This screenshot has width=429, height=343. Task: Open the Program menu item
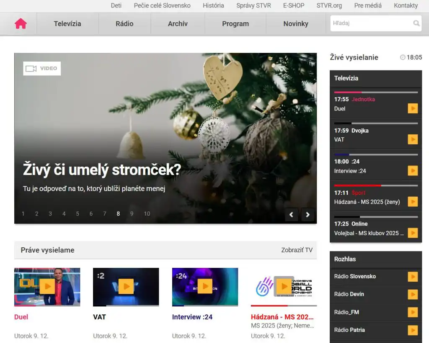(x=235, y=24)
